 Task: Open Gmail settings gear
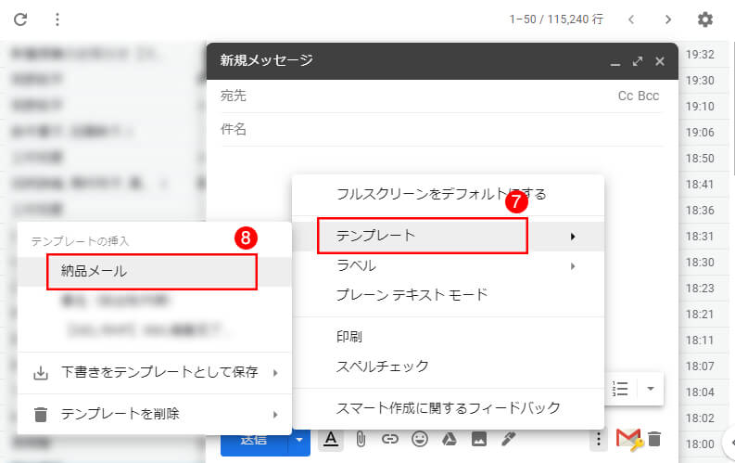coord(705,19)
